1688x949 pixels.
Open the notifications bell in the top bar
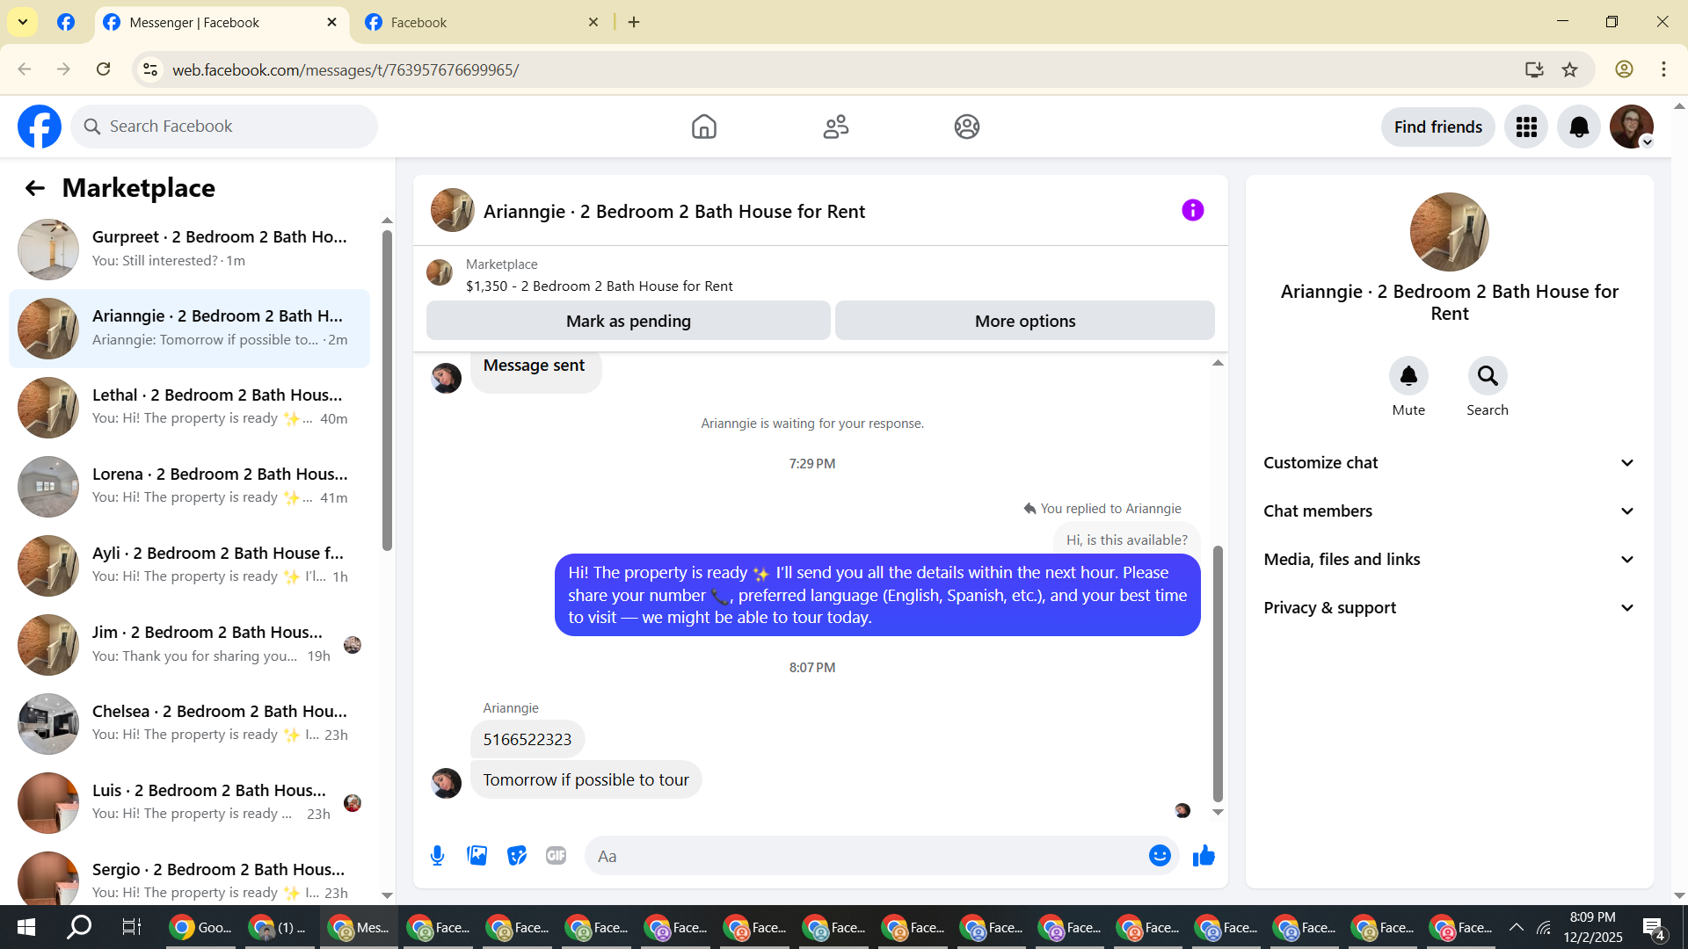coord(1579,127)
